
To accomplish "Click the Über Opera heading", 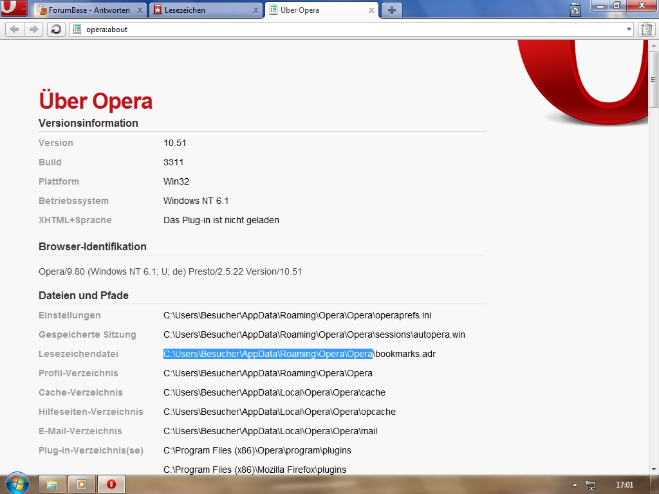I will pyautogui.click(x=95, y=101).
